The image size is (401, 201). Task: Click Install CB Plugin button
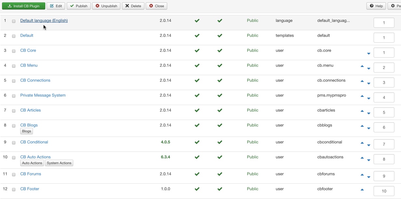(x=23, y=6)
